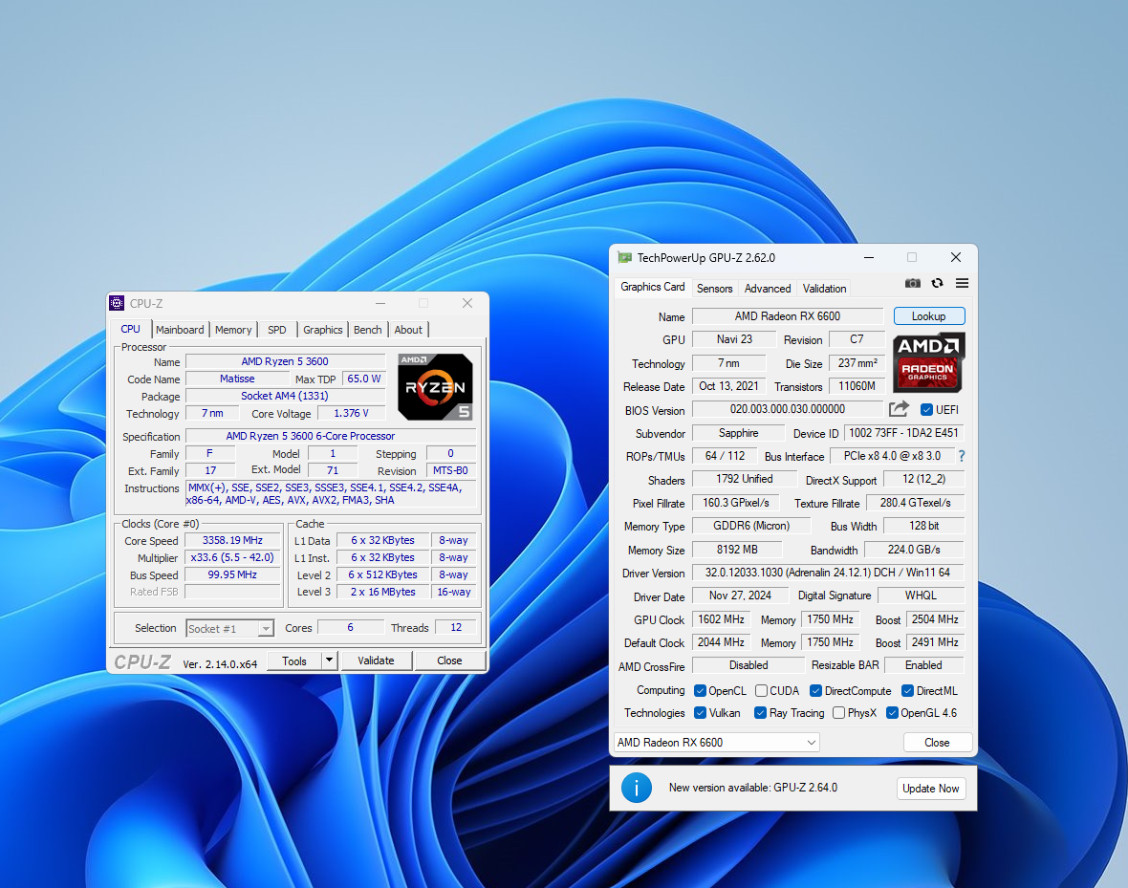Toggle the DirectML checkbox
Viewport: 1128px width, 888px height.
click(908, 691)
